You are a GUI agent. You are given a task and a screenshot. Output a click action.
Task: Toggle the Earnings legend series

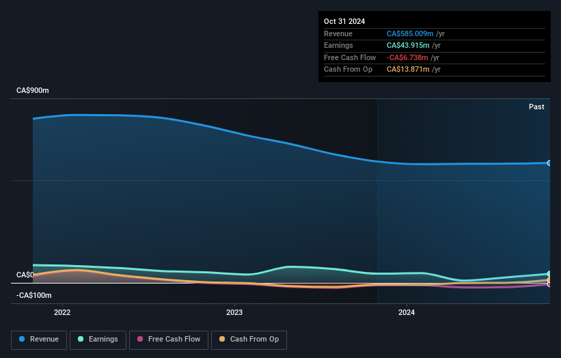[x=98, y=340]
